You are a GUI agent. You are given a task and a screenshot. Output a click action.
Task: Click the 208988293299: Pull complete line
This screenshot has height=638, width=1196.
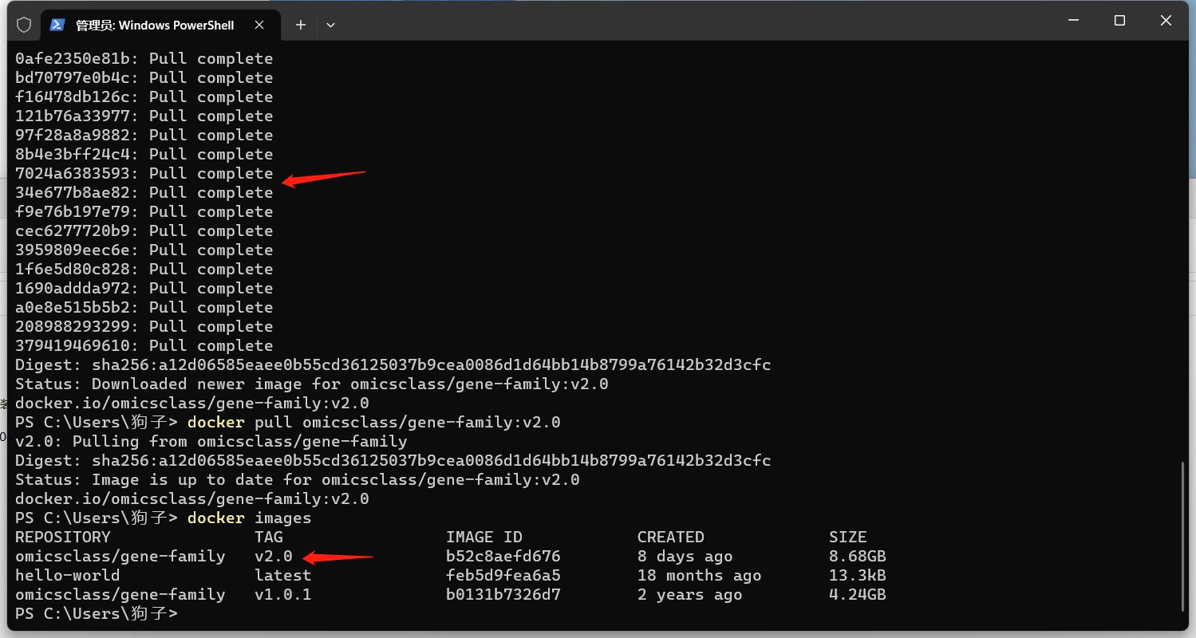pos(144,327)
